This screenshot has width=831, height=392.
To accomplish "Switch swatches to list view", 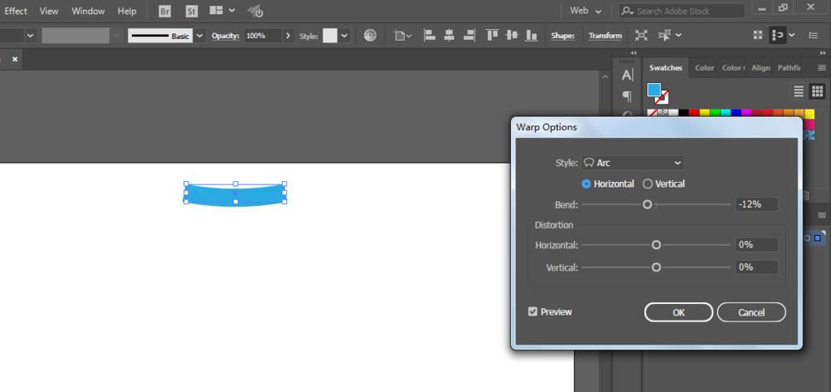I will pos(799,91).
